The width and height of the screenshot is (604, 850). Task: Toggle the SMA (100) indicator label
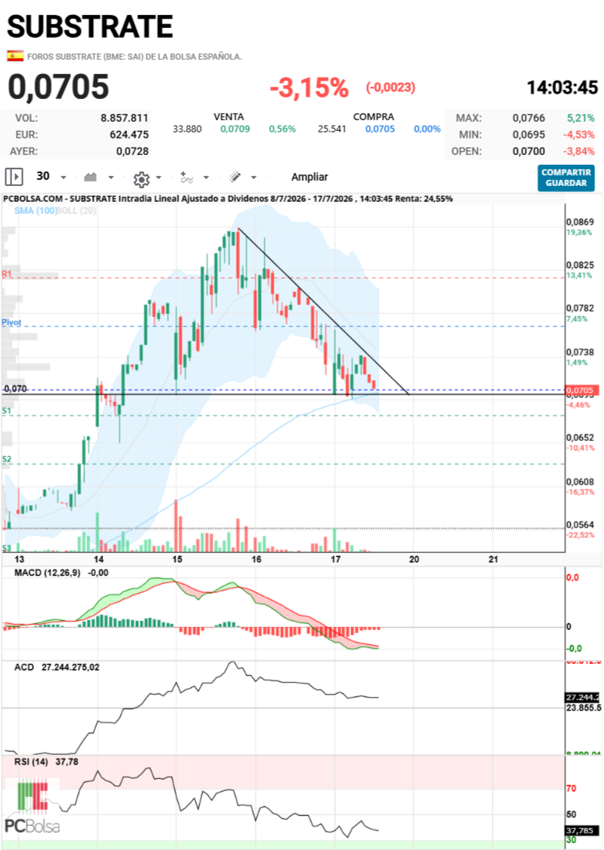click(x=35, y=210)
